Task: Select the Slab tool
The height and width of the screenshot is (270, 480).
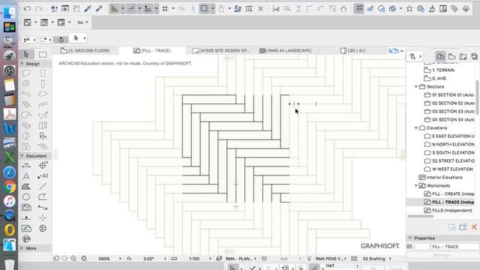Action: 43,94
